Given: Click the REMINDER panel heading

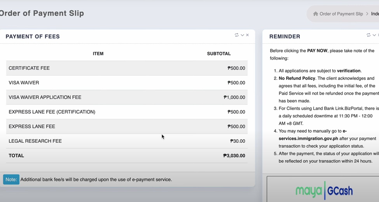Looking at the screenshot, I should point(285,37).
